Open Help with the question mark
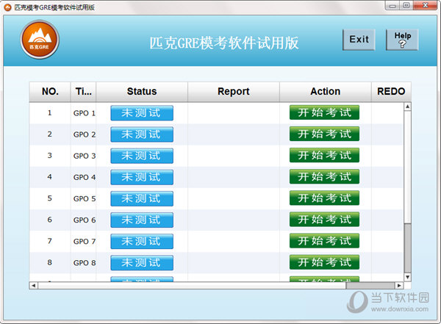This screenshot has height=324, width=441. (402, 40)
